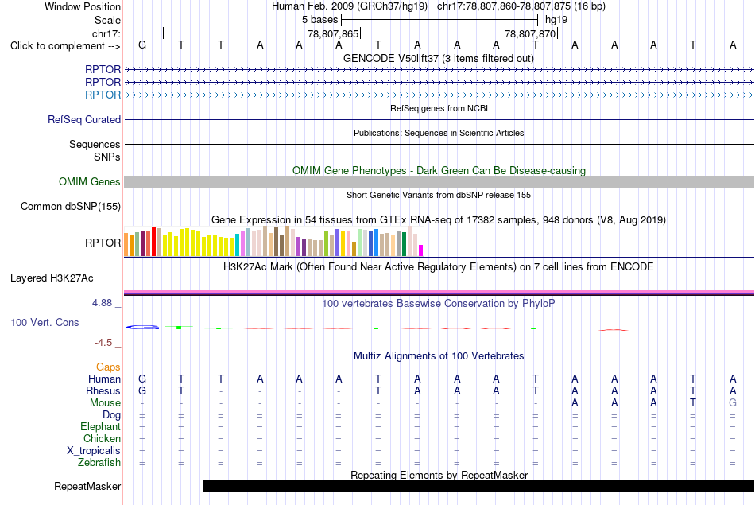Click the pink H3K27Ac signal line
The width and height of the screenshot is (755, 505).
[439, 293]
